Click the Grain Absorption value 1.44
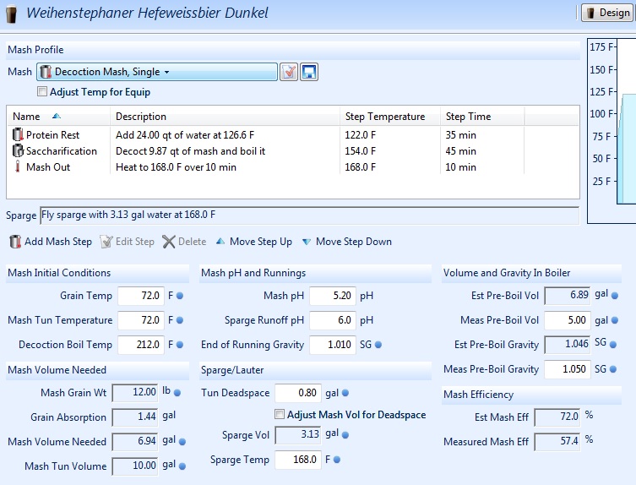636x485 pixels. pyautogui.click(x=135, y=417)
